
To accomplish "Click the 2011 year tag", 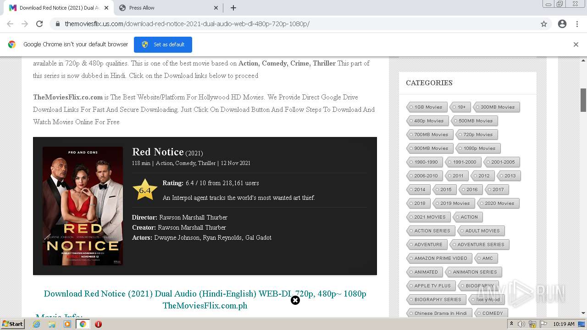I will pos(457,176).
